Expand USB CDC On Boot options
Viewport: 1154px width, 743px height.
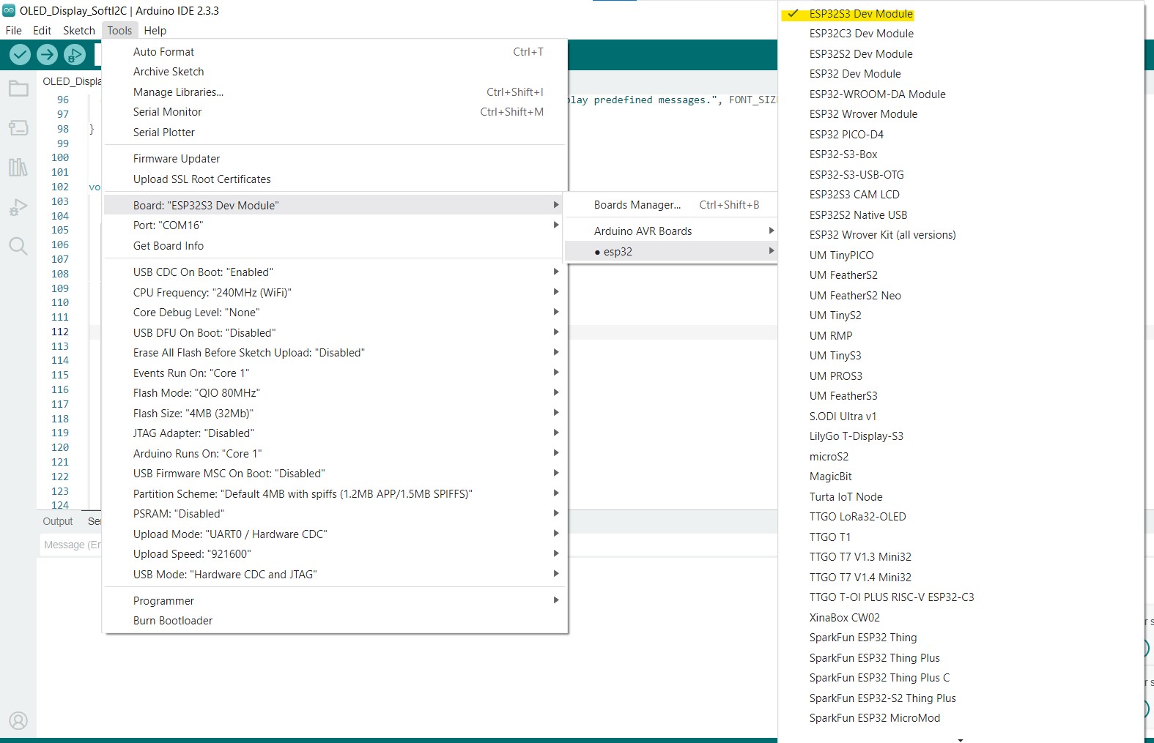pyautogui.click(x=334, y=272)
